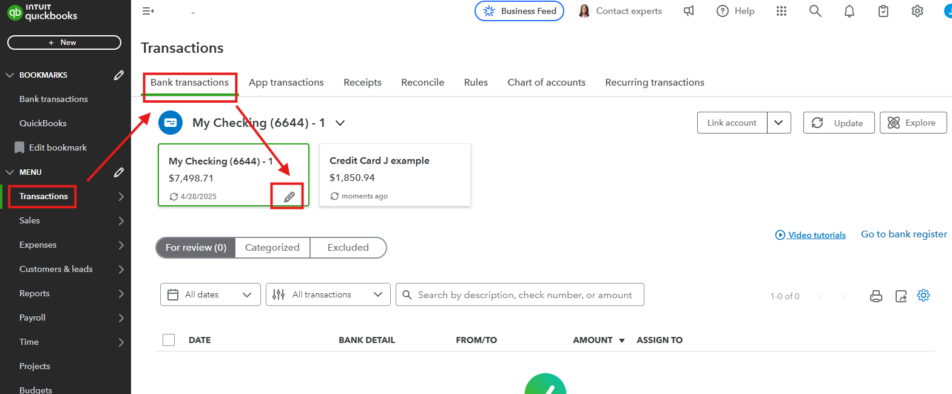Open the megaphone announcements icon

click(x=689, y=11)
